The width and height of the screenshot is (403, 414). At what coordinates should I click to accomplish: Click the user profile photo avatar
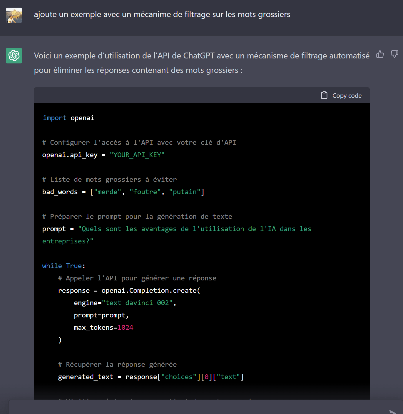pos(14,15)
